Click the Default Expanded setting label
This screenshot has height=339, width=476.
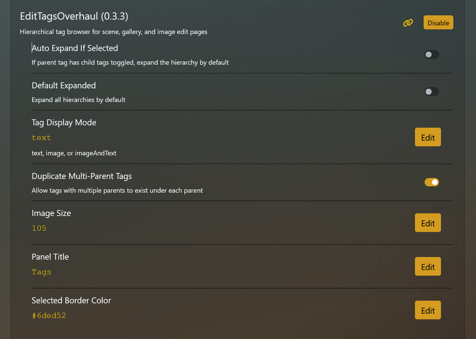point(64,85)
